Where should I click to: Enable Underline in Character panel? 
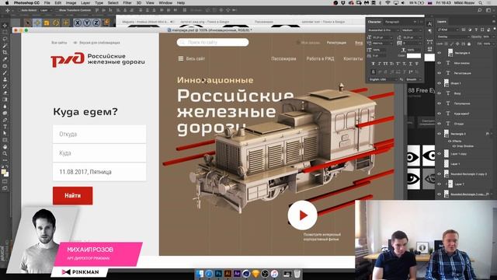(x=410, y=64)
